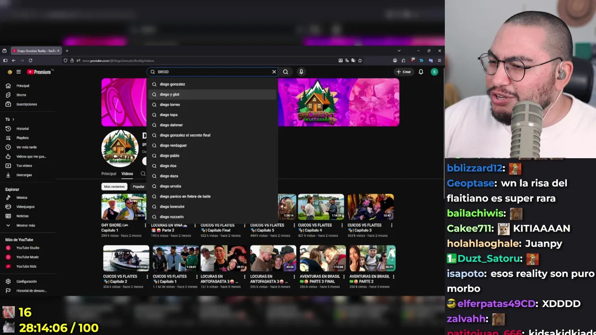Start voice search with the microphone icon
This screenshot has width=596, height=335.
pos(301,72)
